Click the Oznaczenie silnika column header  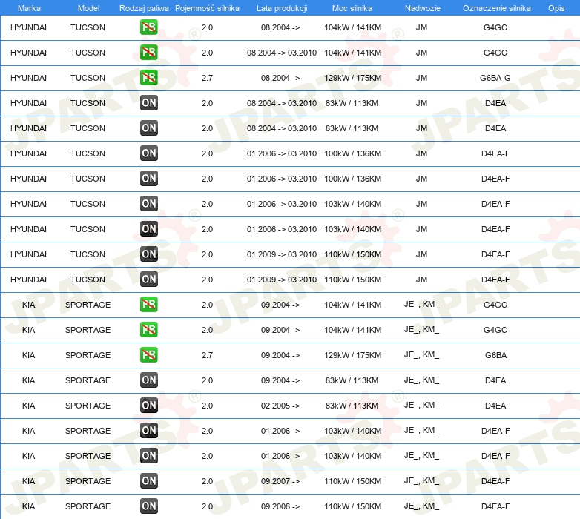[x=496, y=8]
